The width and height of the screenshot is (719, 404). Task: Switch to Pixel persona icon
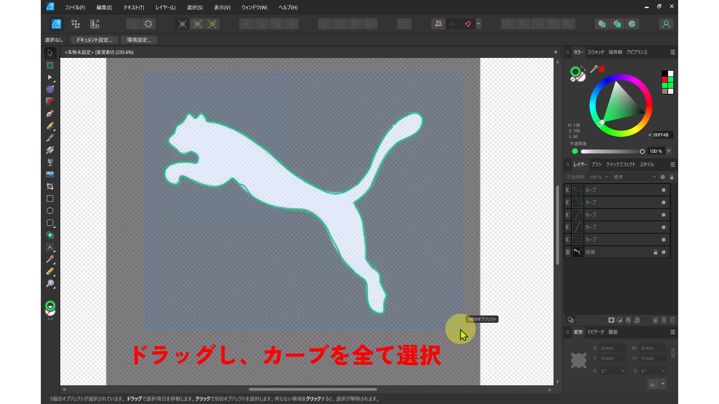click(x=76, y=24)
